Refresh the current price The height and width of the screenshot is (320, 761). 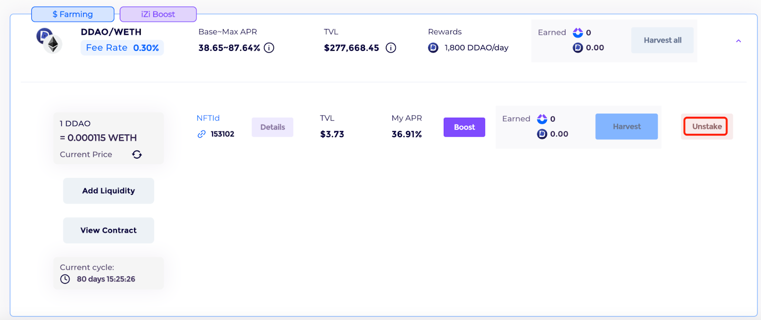[137, 154]
